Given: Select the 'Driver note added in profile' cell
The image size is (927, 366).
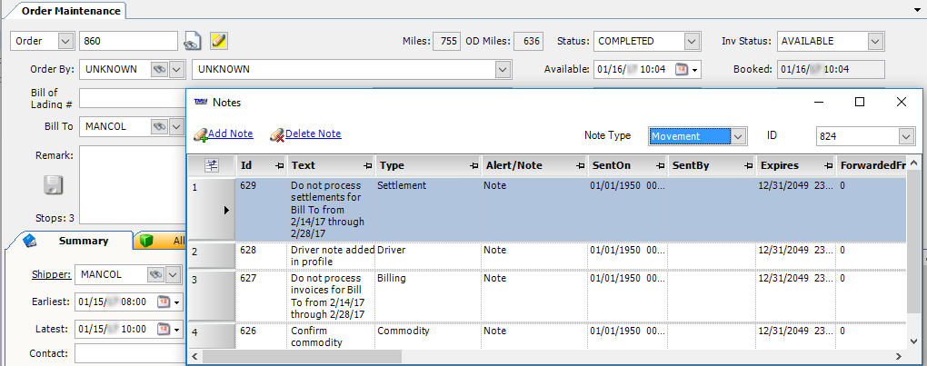Looking at the screenshot, I should pos(333,255).
